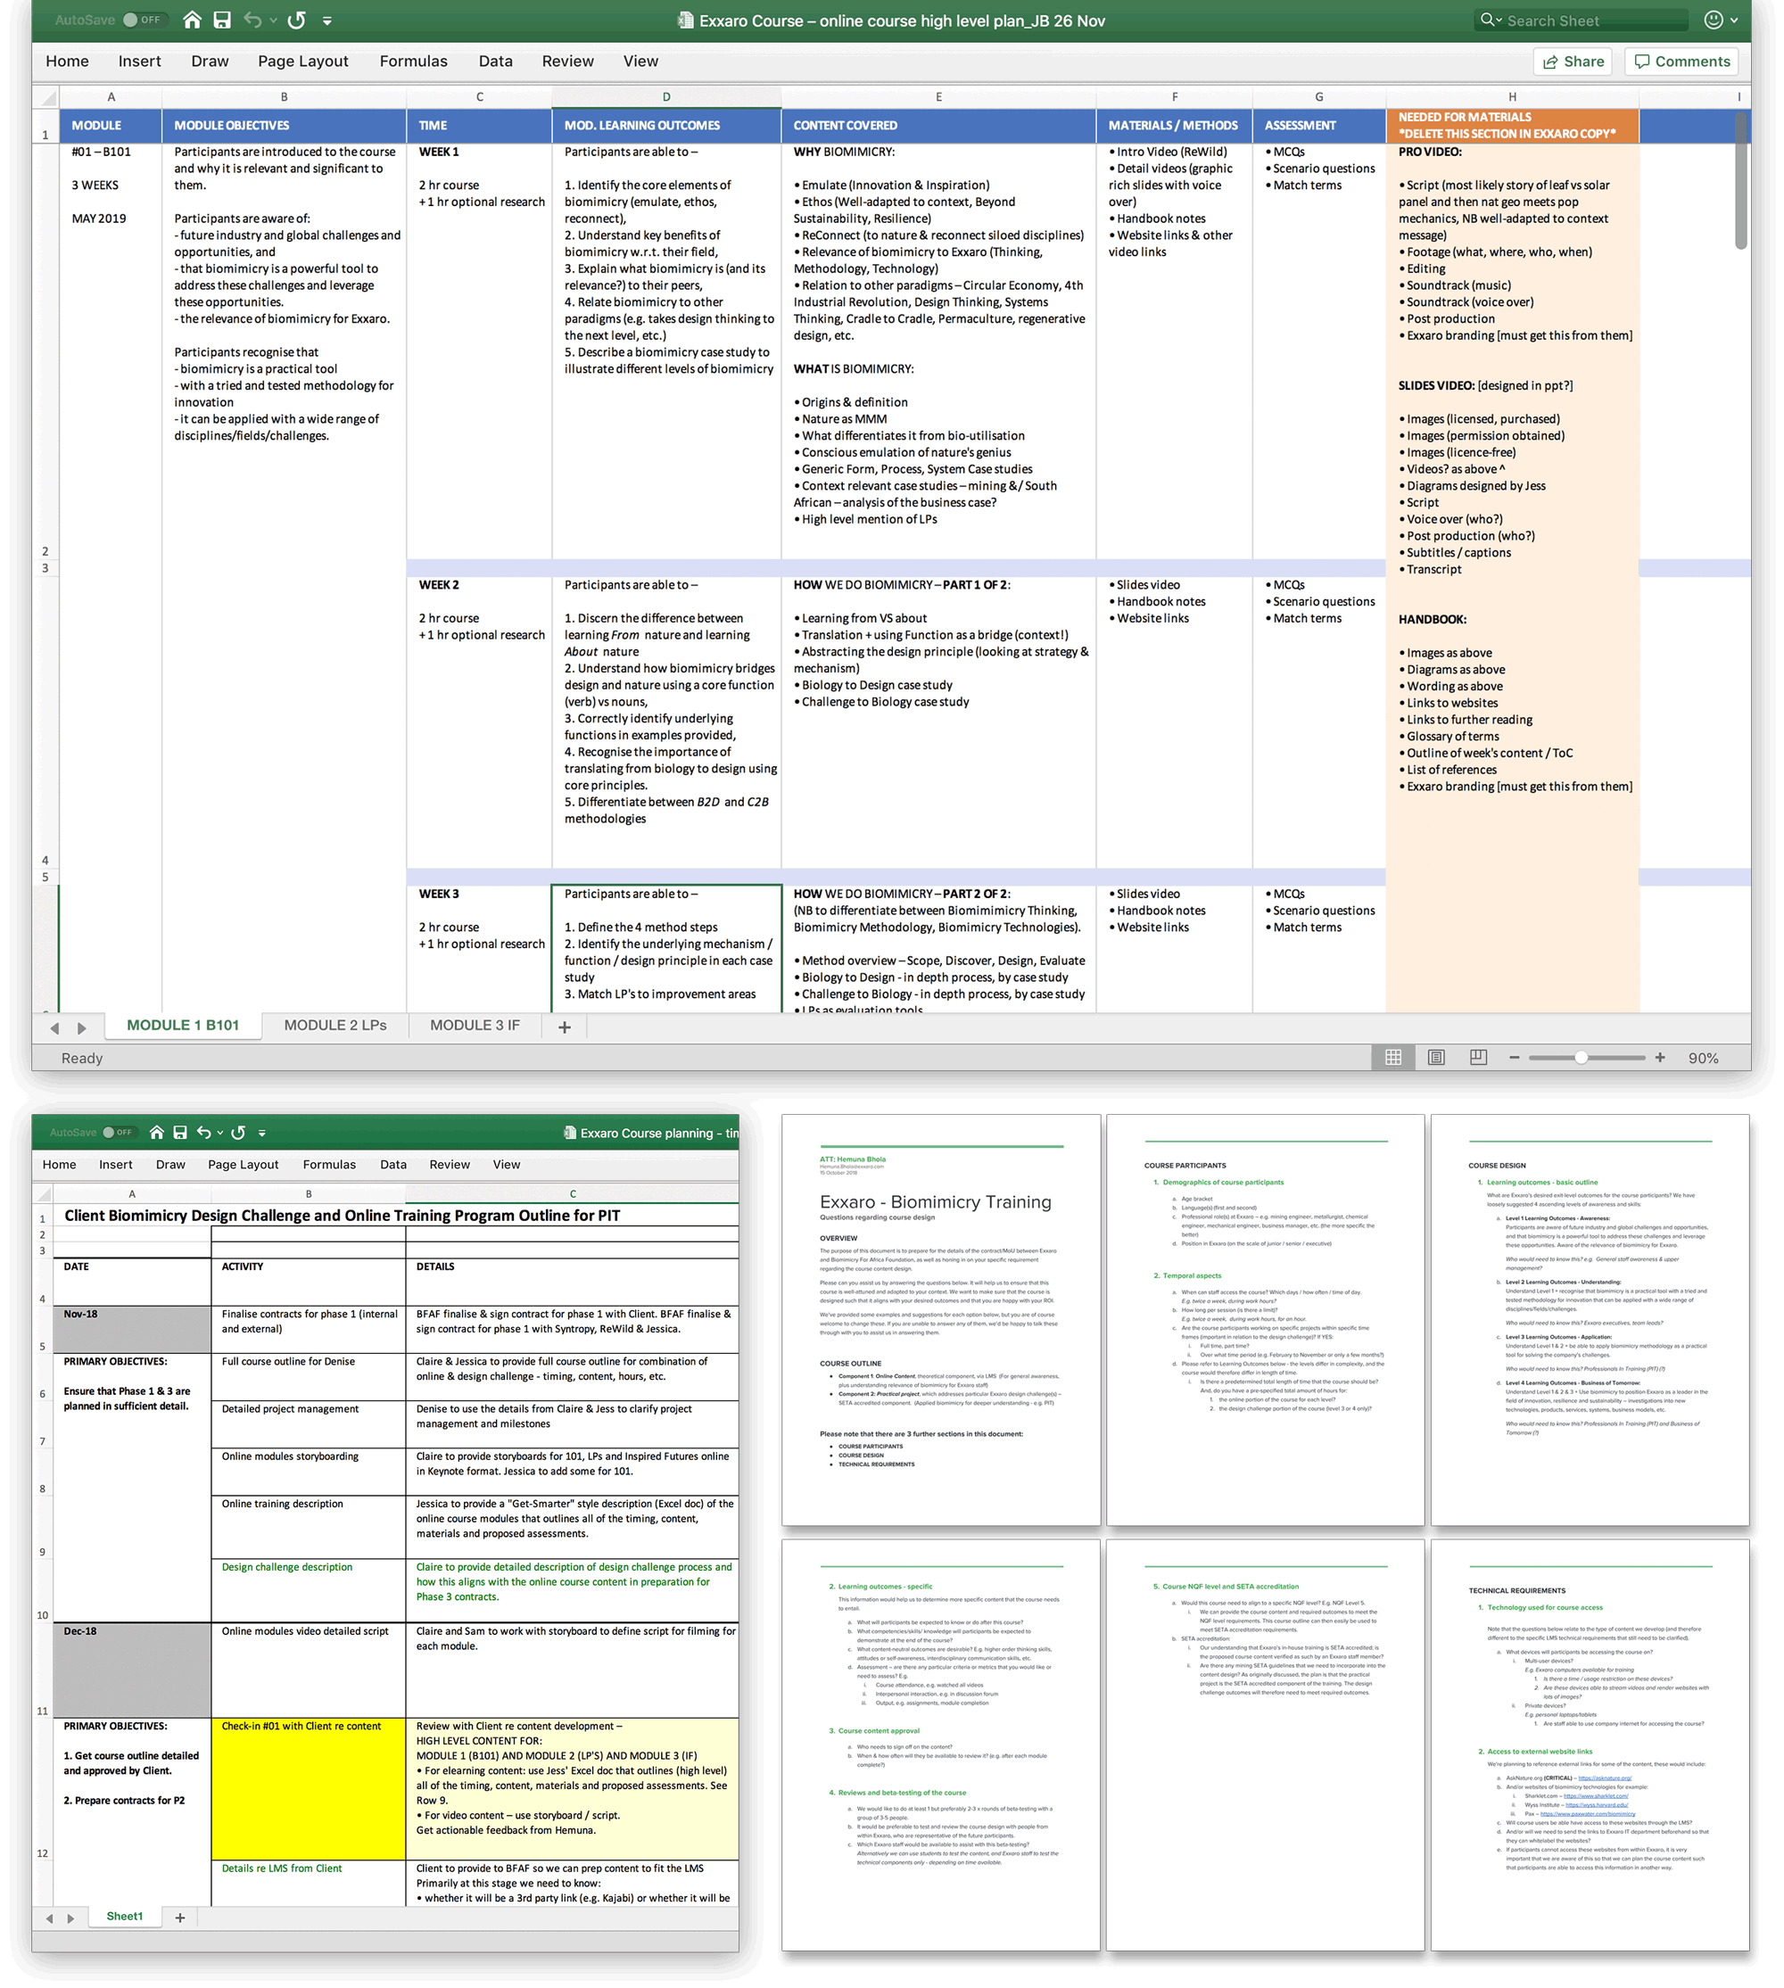Viewport: 1784px width, 1988px height.
Task: Select the Normal view icon in the status bar
Action: pos(1393,1058)
